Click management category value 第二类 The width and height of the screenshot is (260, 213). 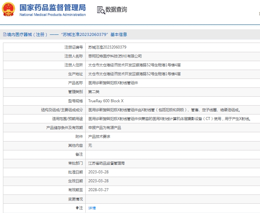pyautogui.click(x=94, y=92)
